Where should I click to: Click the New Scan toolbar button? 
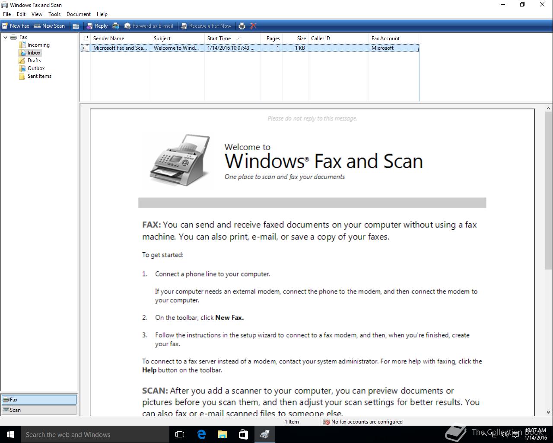pyautogui.click(x=49, y=26)
